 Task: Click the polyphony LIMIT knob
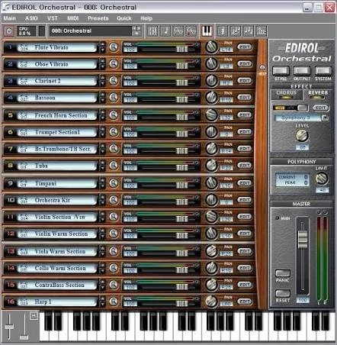click(x=322, y=179)
